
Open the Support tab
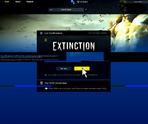pos(30,2)
